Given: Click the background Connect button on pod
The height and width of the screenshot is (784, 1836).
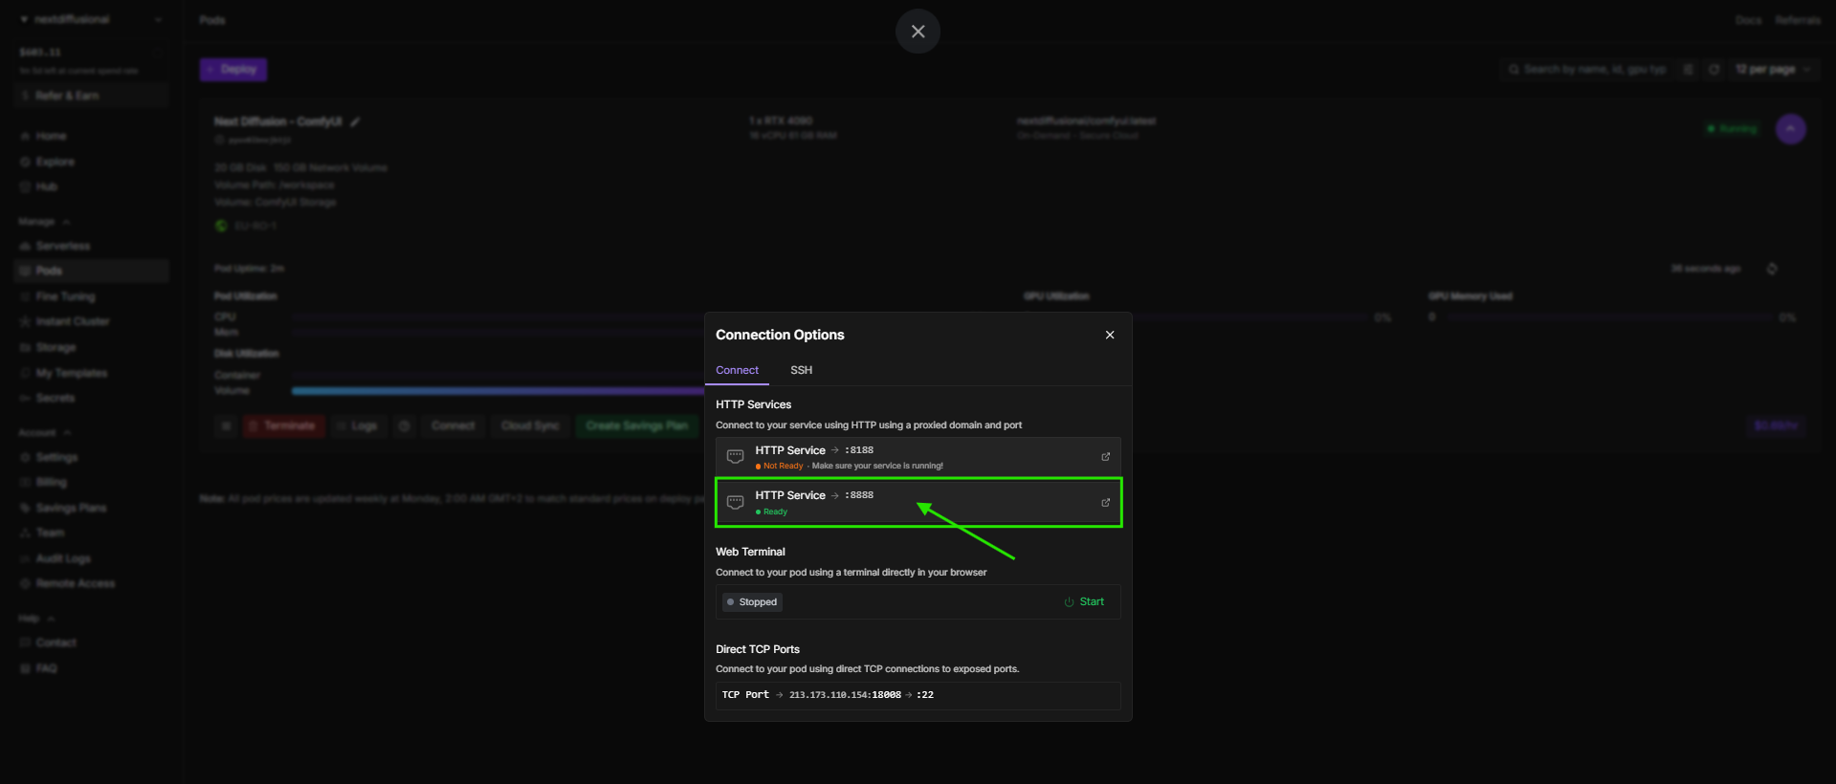Looking at the screenshot, I should pyautogui.click(x=453, y=425).
